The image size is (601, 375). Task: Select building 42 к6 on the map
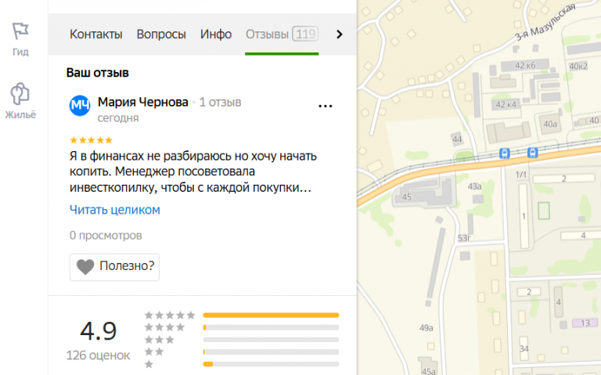click(x=525, y=66)
